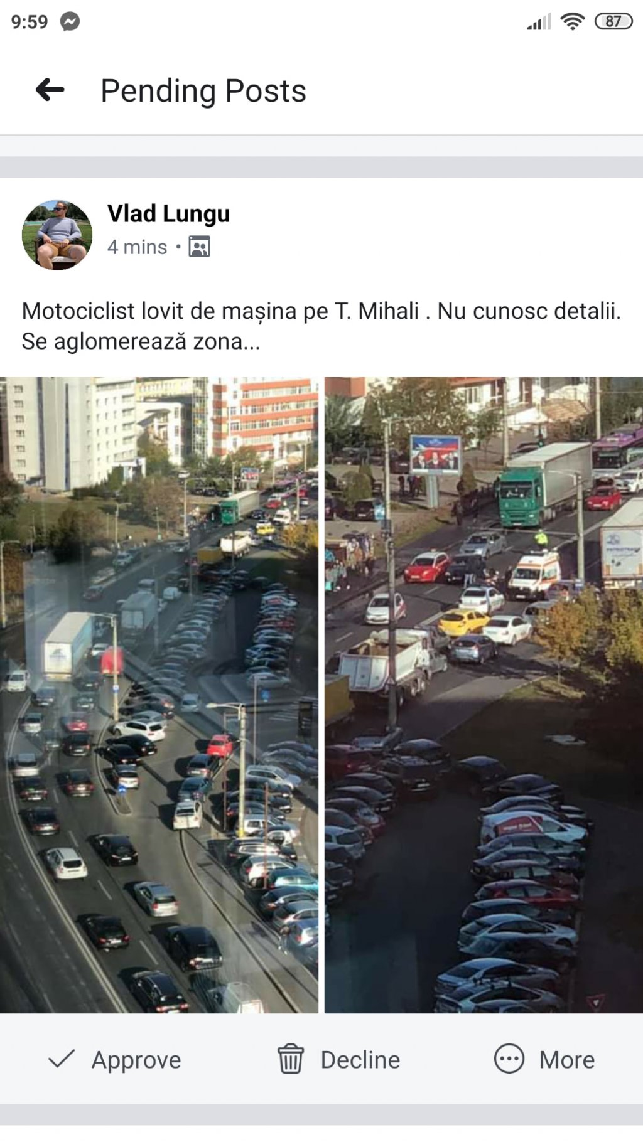Decline the pending post
This screenshot has width=643, height=1142.
[338, 1059]
